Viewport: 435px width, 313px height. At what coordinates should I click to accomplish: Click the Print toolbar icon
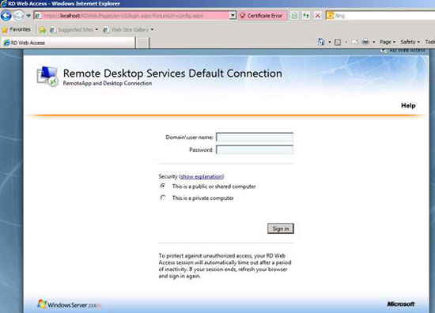[365, 42]
